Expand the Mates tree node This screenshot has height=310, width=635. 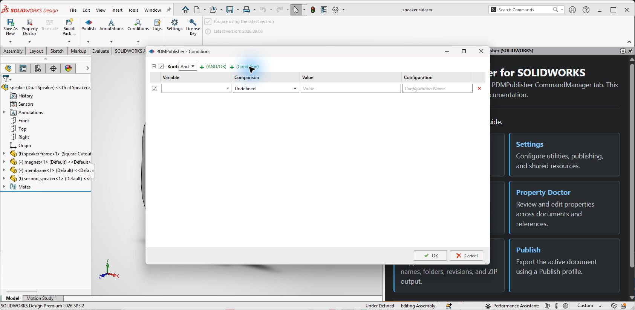(x=4, y=187)
